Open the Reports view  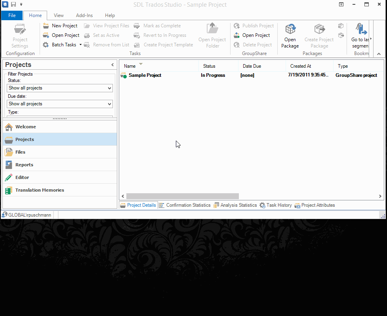point(60,165)
